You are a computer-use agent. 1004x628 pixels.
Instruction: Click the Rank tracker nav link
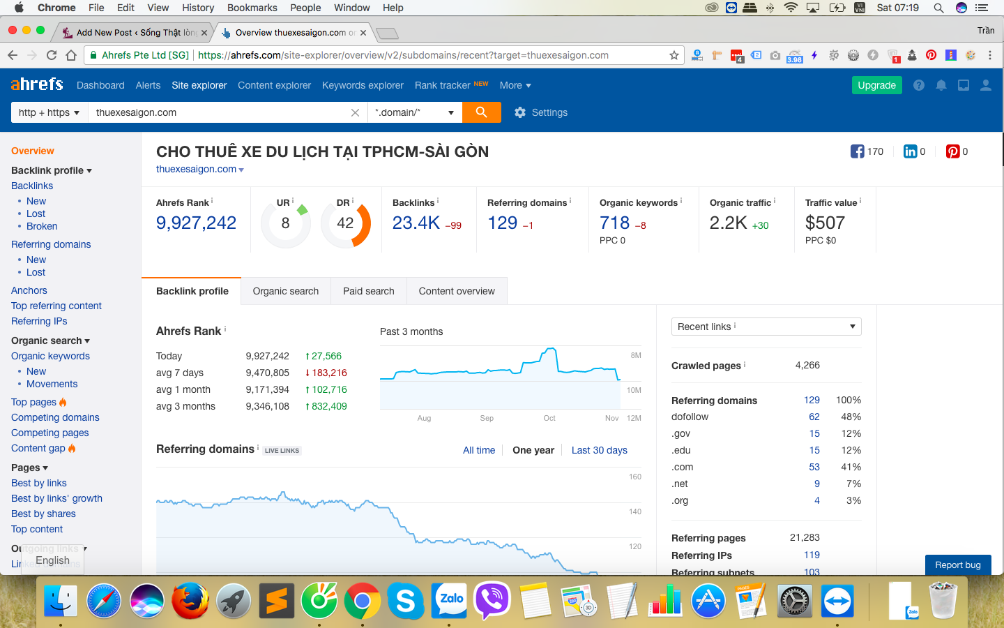[442, 85]
